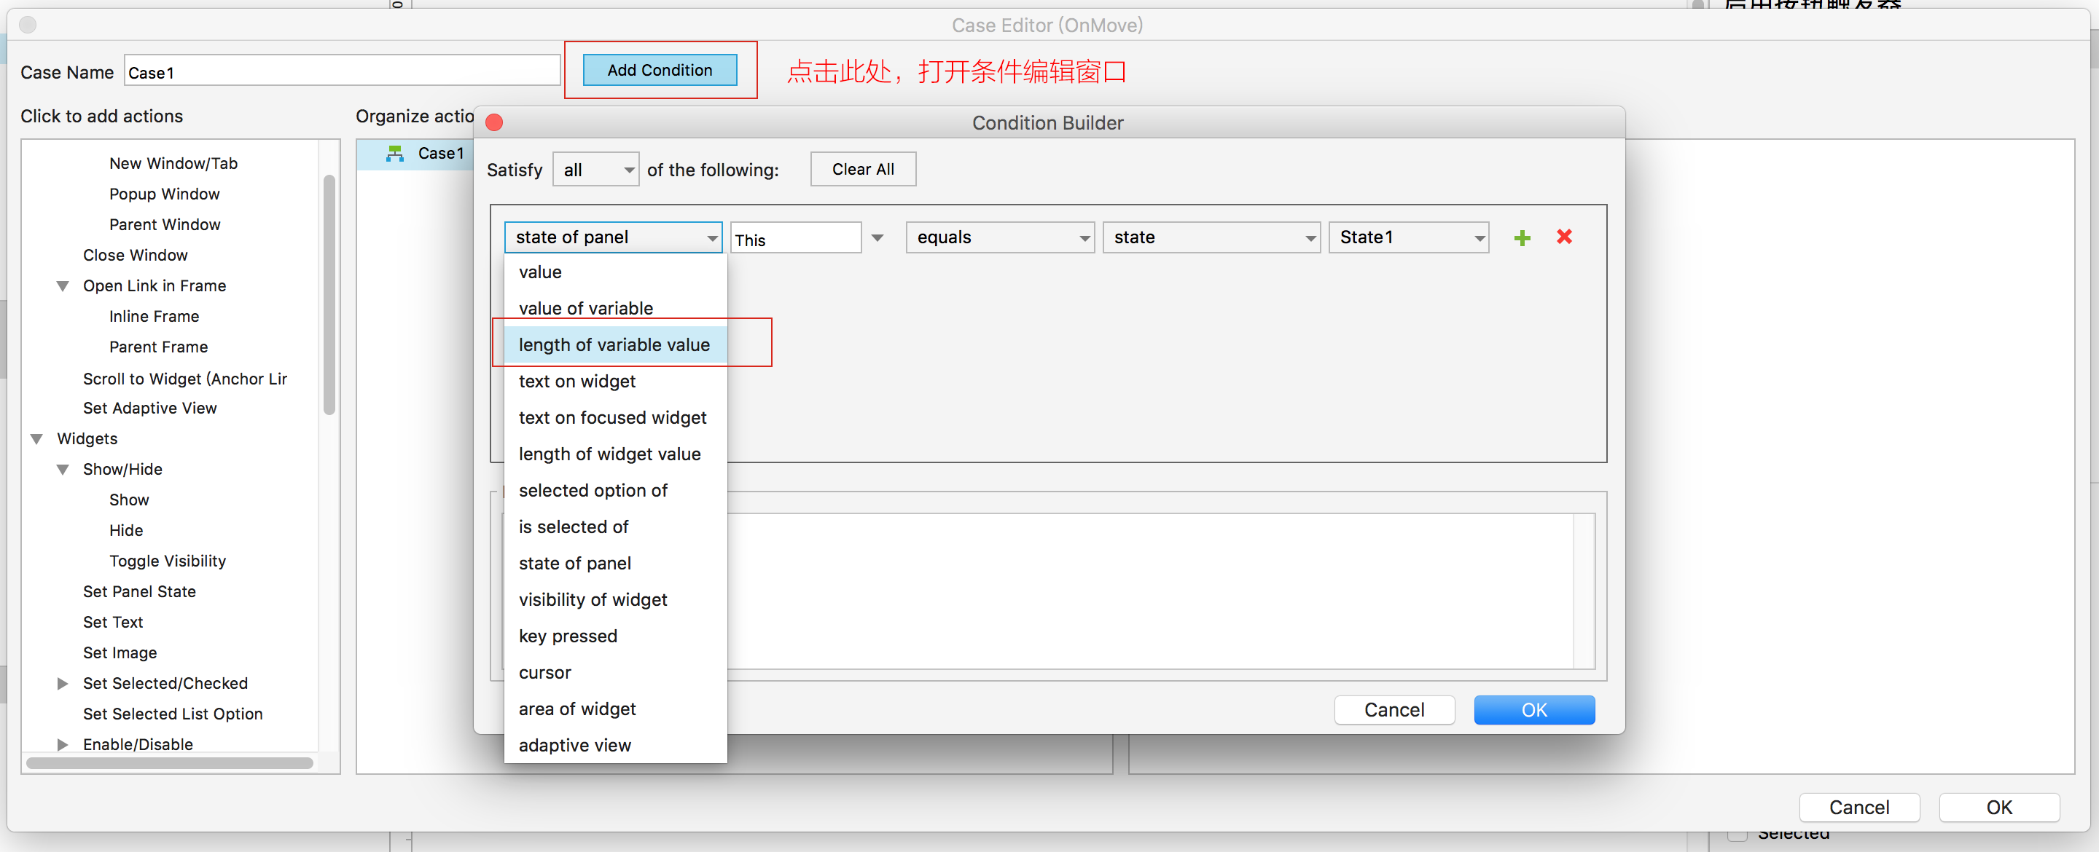Open the equals comparison dropdown

coord(999,238)
